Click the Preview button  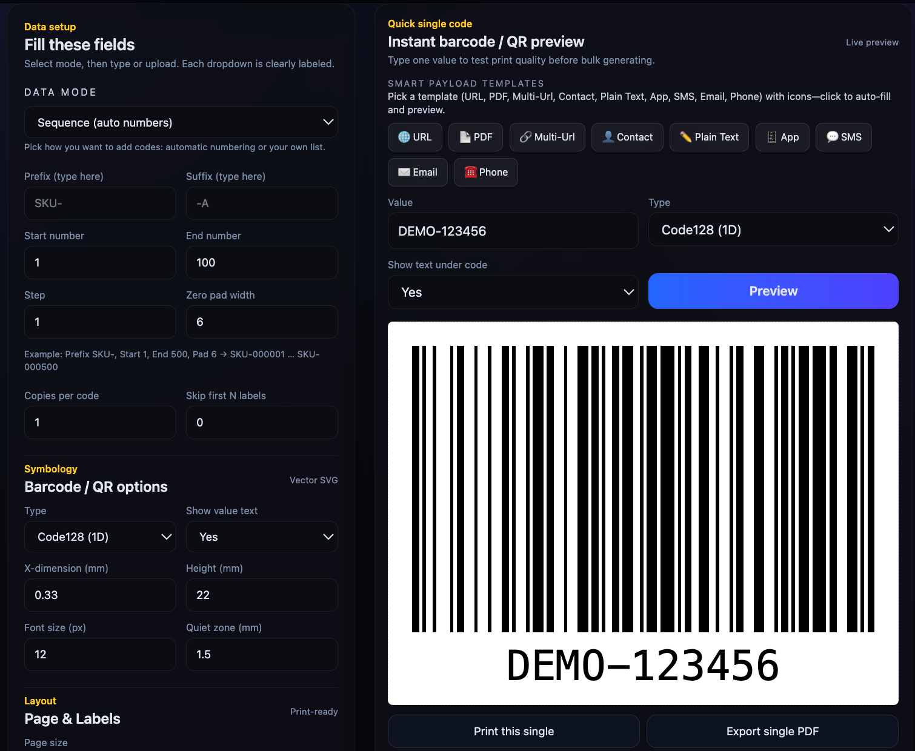point(773,291)
